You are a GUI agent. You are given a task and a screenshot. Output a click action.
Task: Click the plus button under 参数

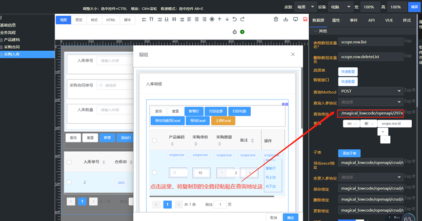coord(382,132)
